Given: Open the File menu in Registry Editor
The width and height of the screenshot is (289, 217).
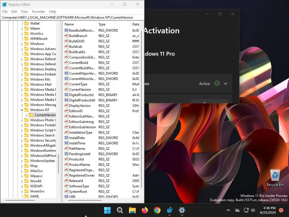Looking at the screenshot, I should (x=5, y=11).
